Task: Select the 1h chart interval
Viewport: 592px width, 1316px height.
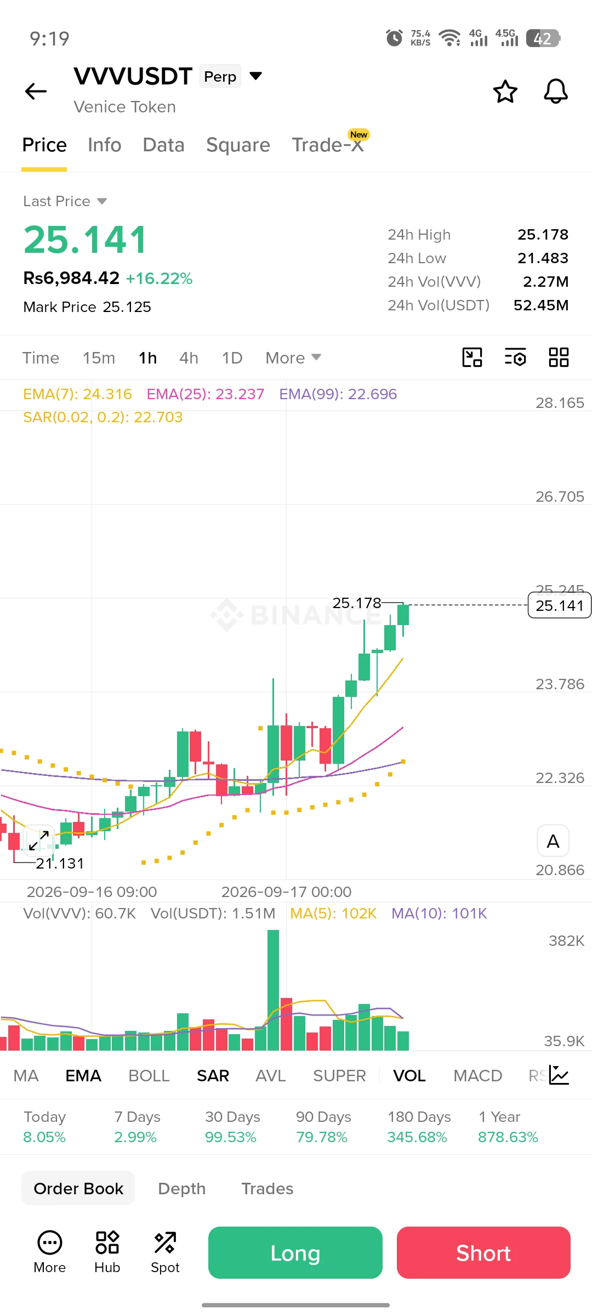Action: 147,358
